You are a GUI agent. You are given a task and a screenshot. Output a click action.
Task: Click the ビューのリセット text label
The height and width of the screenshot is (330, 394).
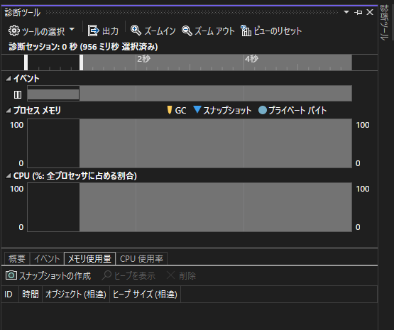coord(278,31)
